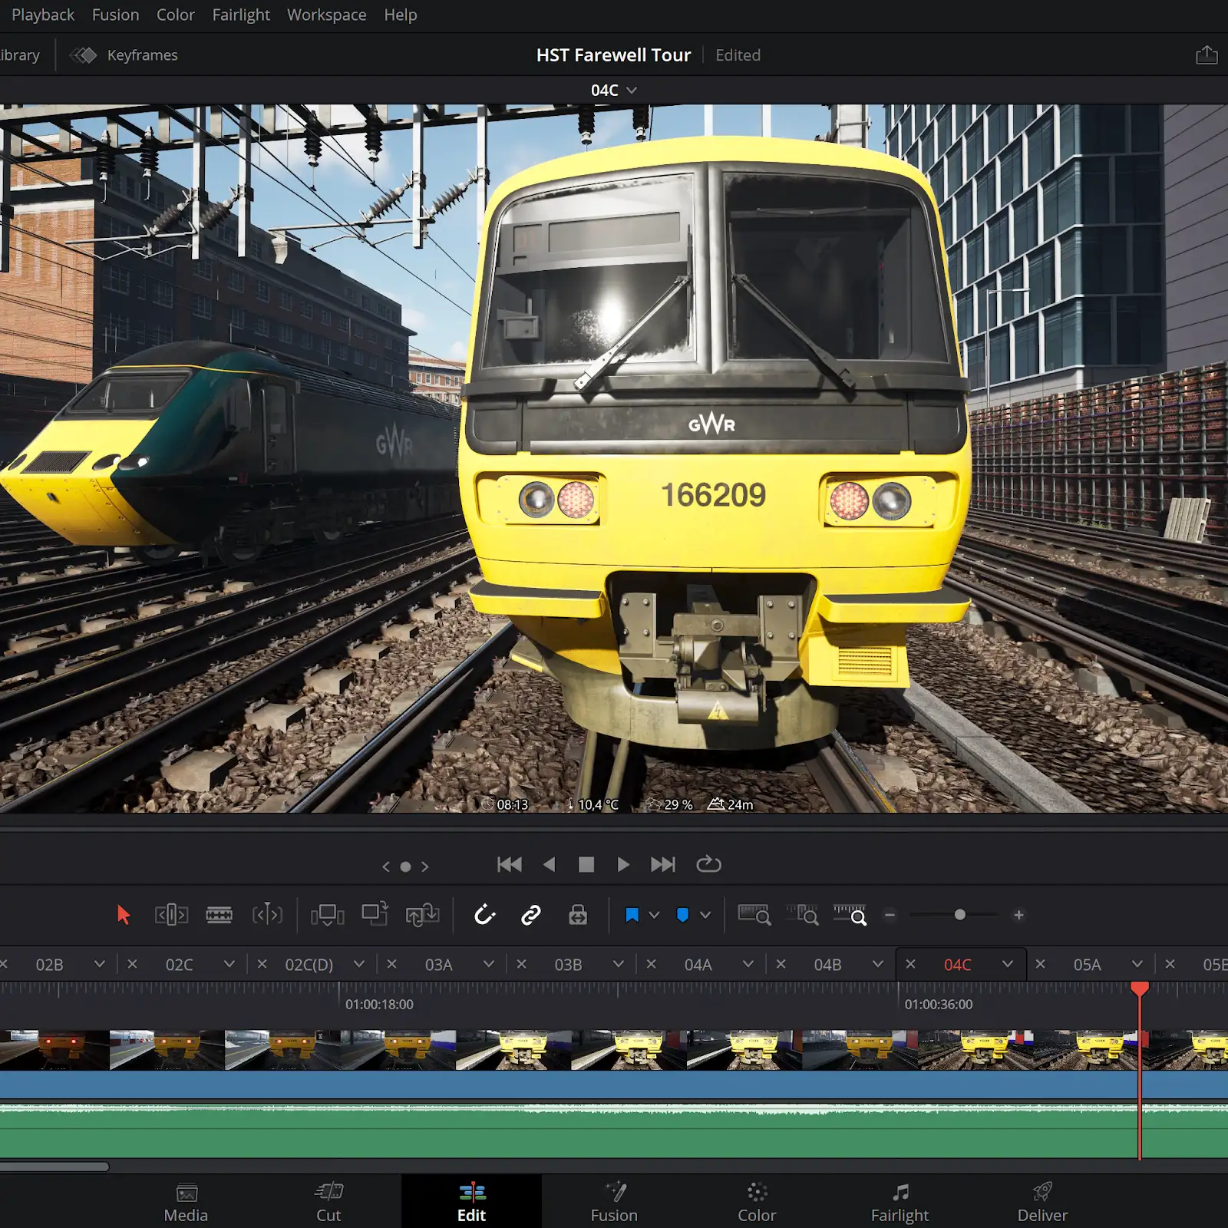This screenshot has width=1228, height=1228.
Task: Click the Custom Zoom icon
Action: click(850, 915)
